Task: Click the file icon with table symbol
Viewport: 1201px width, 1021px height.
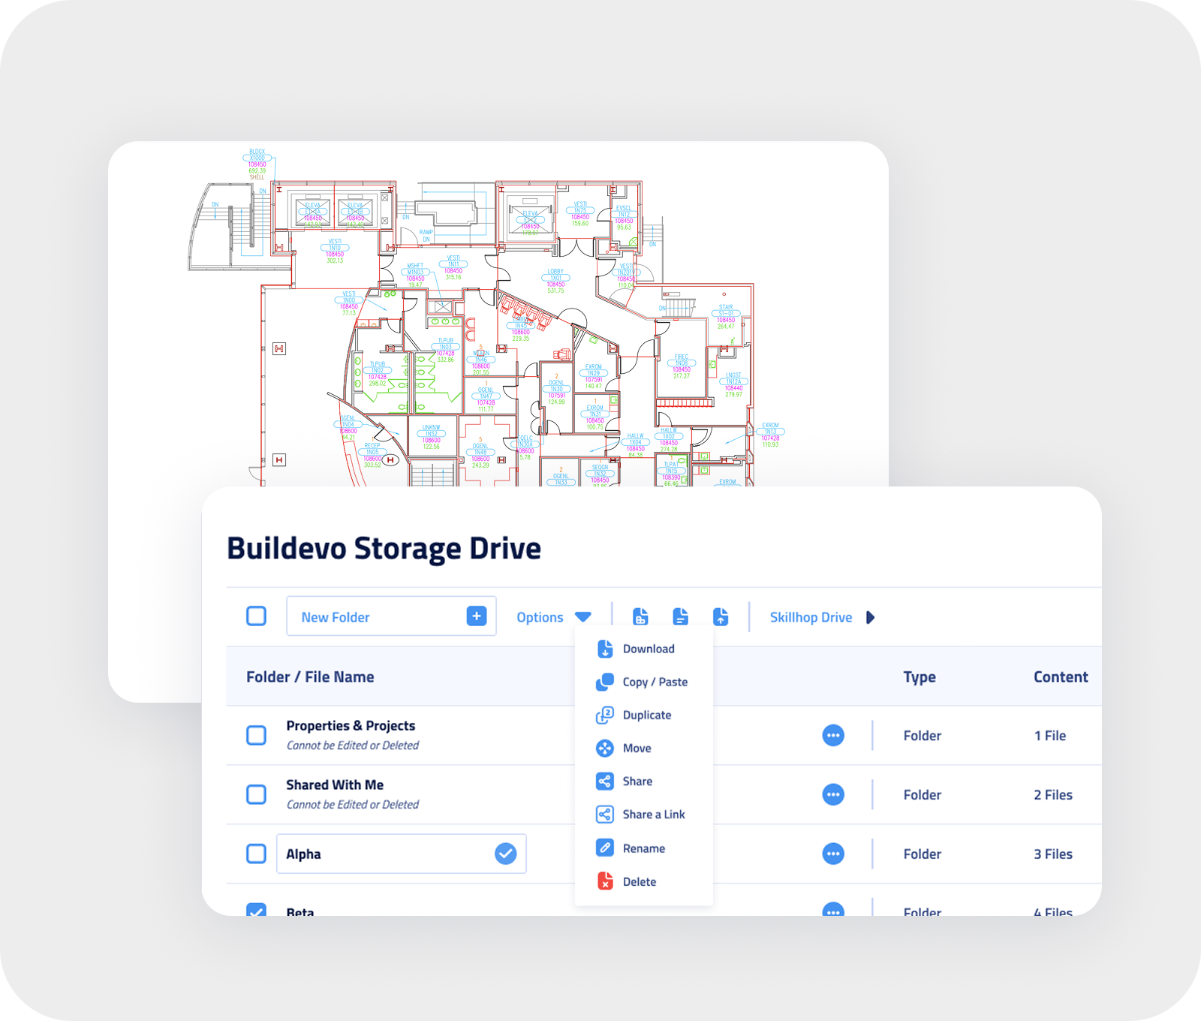Action: (x=640, y=616)
